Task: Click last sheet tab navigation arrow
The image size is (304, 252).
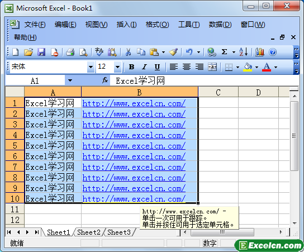Action: point(37,232)
